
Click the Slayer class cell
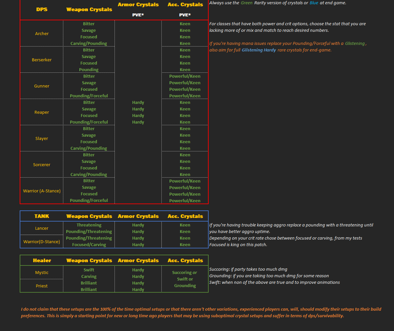[42, 138]
